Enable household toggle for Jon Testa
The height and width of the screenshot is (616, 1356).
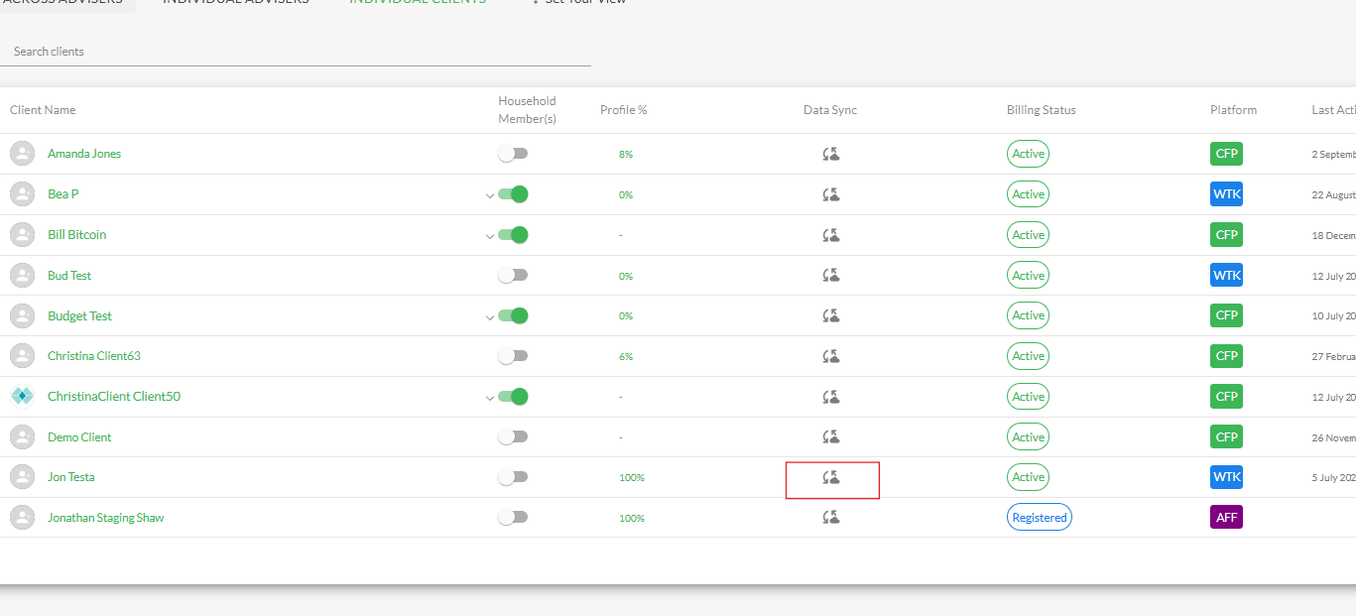click(513, 477)
